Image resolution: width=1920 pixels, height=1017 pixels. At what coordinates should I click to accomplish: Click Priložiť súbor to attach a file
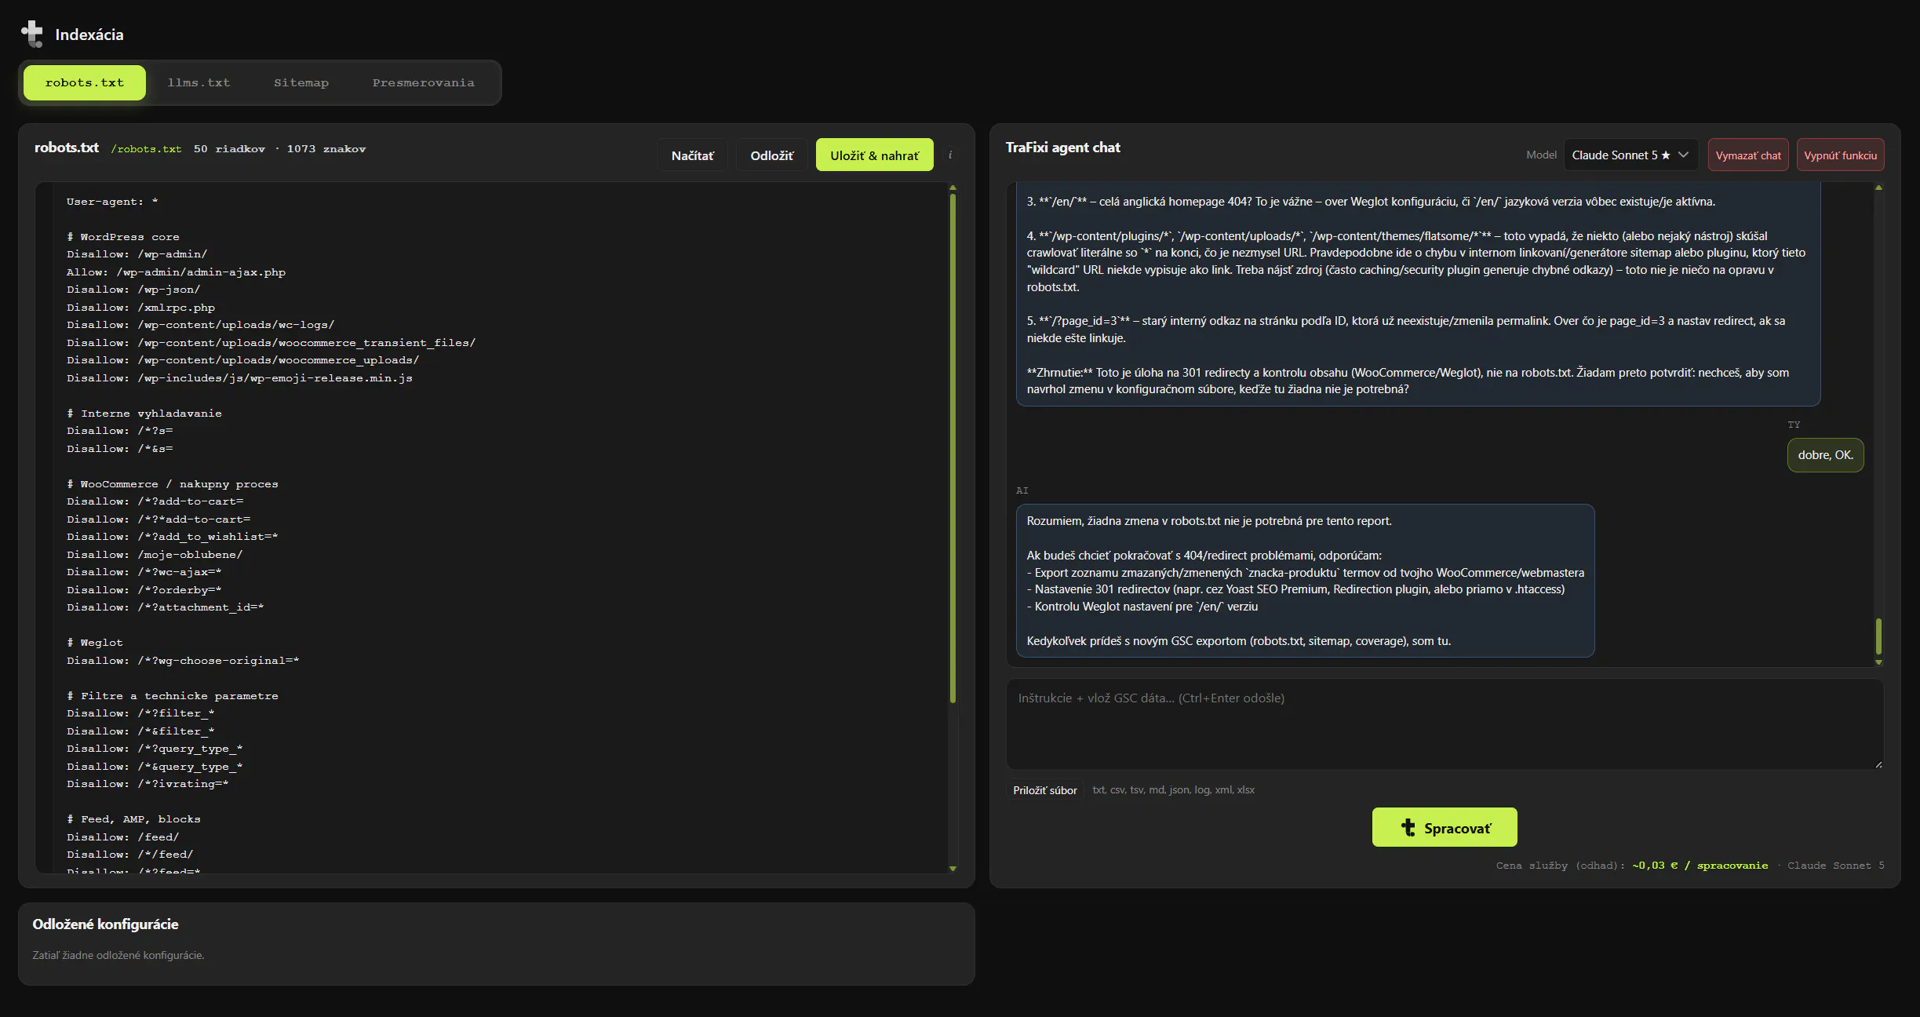[1044, 790]
